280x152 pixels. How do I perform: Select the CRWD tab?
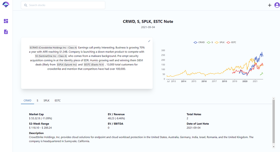pyautogui.click(x=27, y=100)
